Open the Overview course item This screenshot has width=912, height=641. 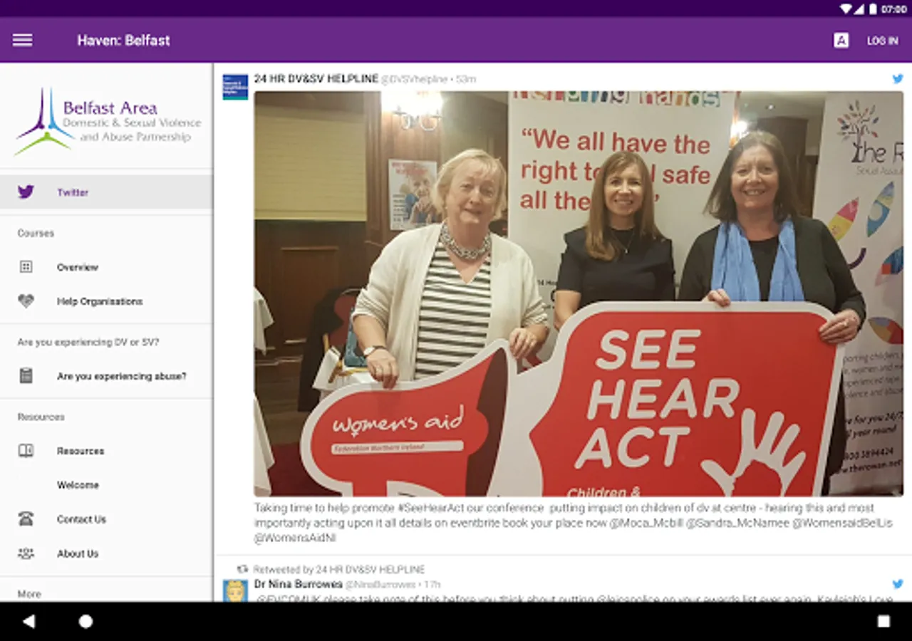106,267
